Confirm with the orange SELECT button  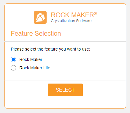coord(65,90)
